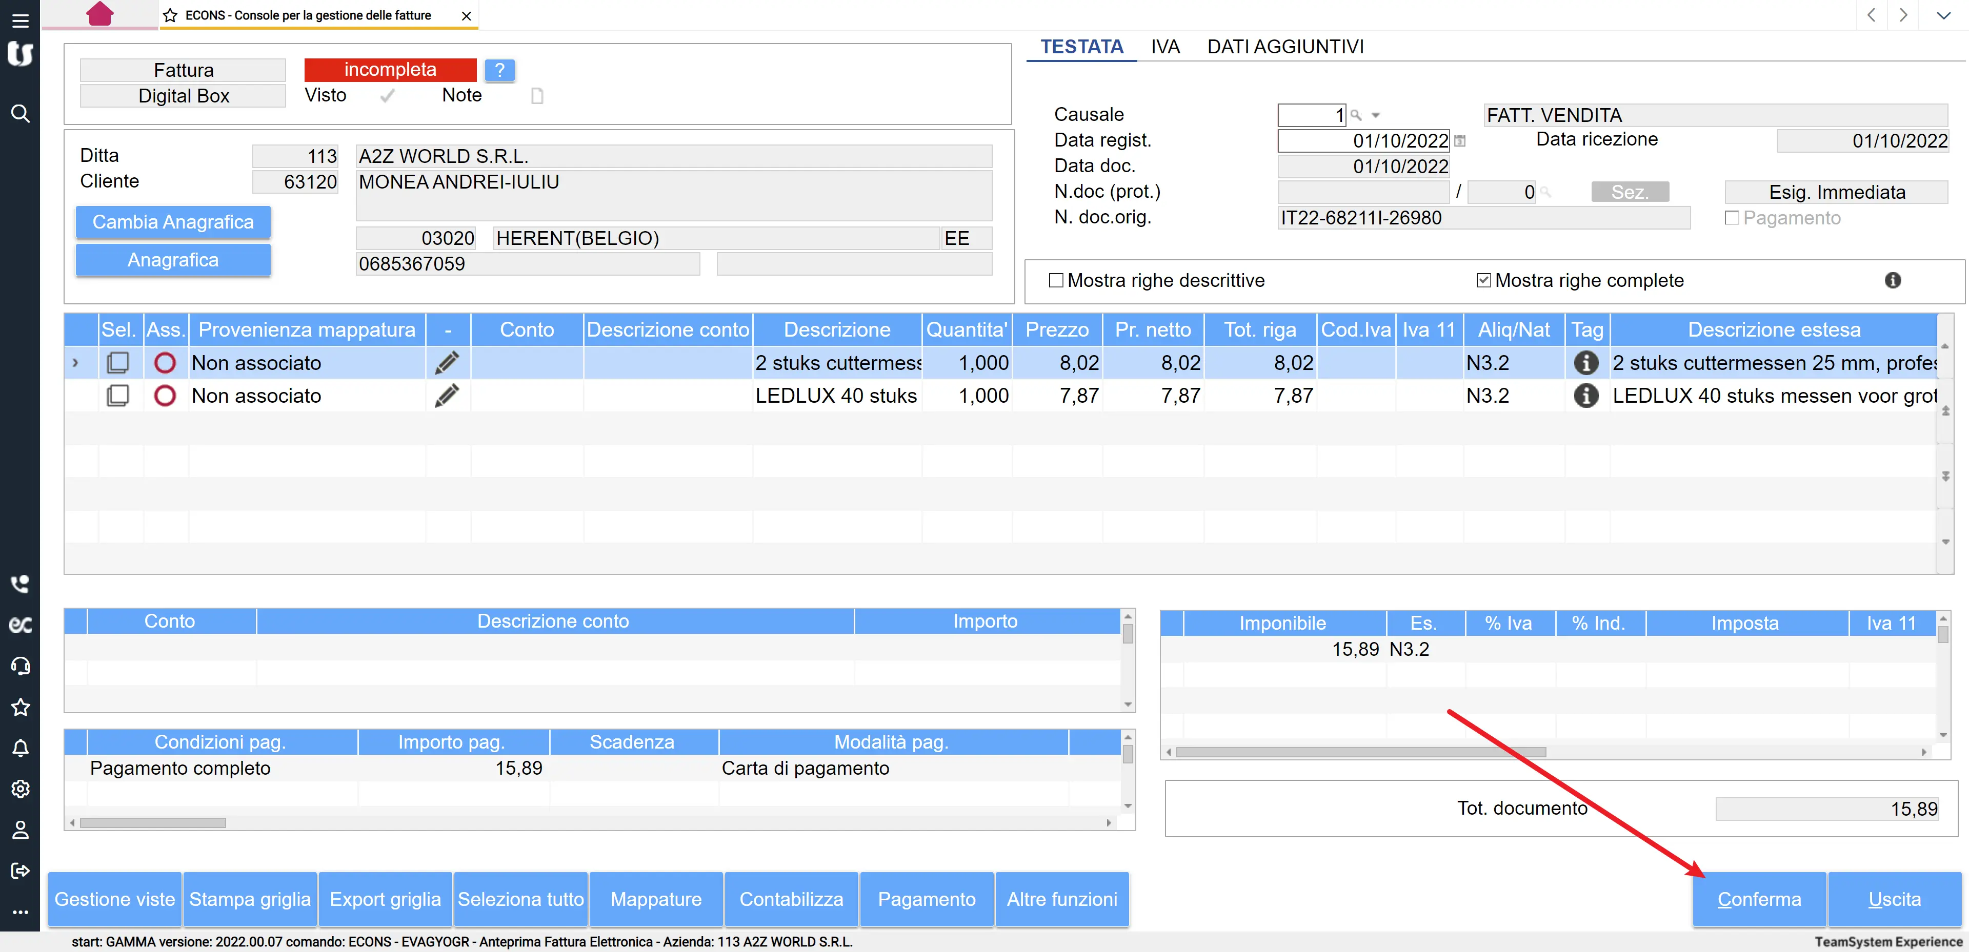Open the settings gear in sidebar

(21, 789)
